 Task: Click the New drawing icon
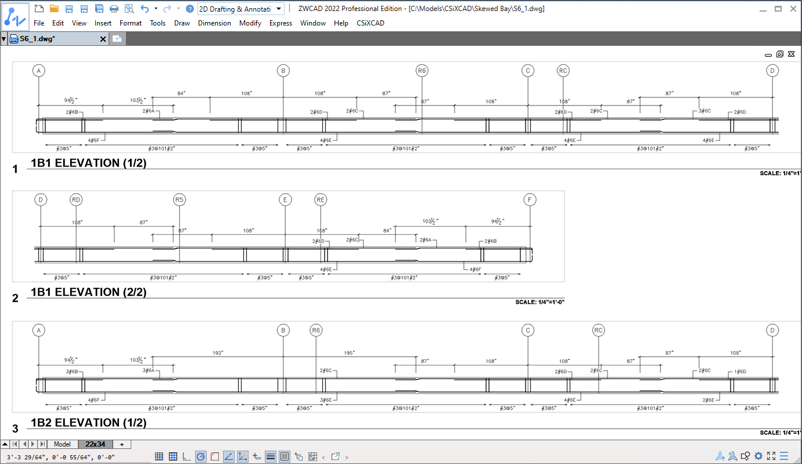(39, 9)
